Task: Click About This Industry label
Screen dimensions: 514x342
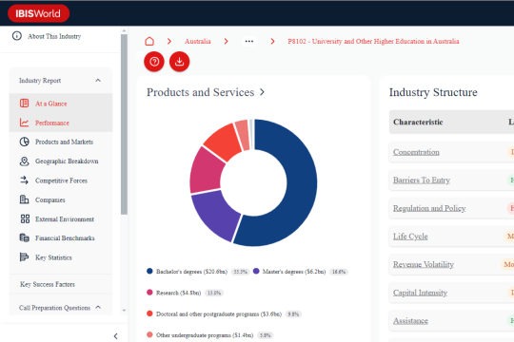Action: 54,36
